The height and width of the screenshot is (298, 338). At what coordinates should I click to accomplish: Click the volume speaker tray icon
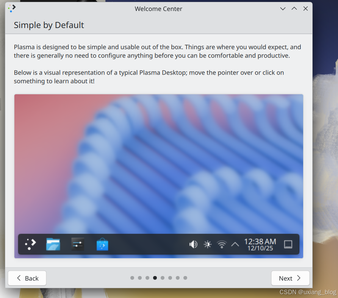pyautogui.click(x=193, y=244)
